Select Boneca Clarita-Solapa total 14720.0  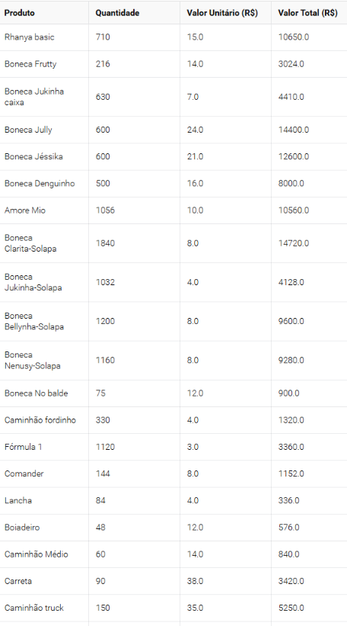293,243
